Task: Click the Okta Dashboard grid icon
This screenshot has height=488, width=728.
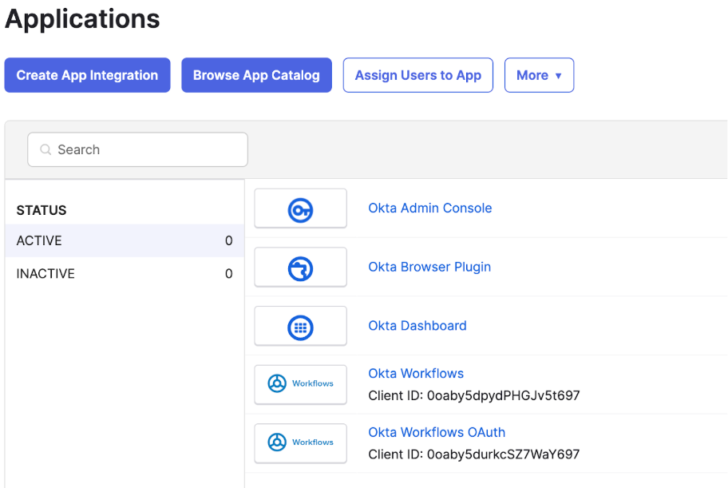Action: click(300, 327)
